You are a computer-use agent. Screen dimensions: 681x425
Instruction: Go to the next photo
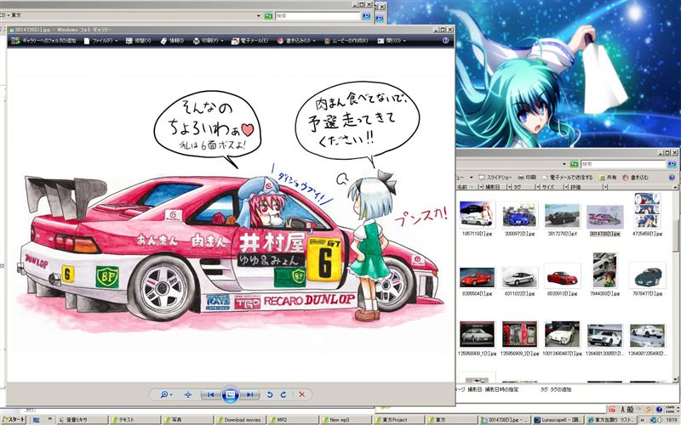click(250, 394)
